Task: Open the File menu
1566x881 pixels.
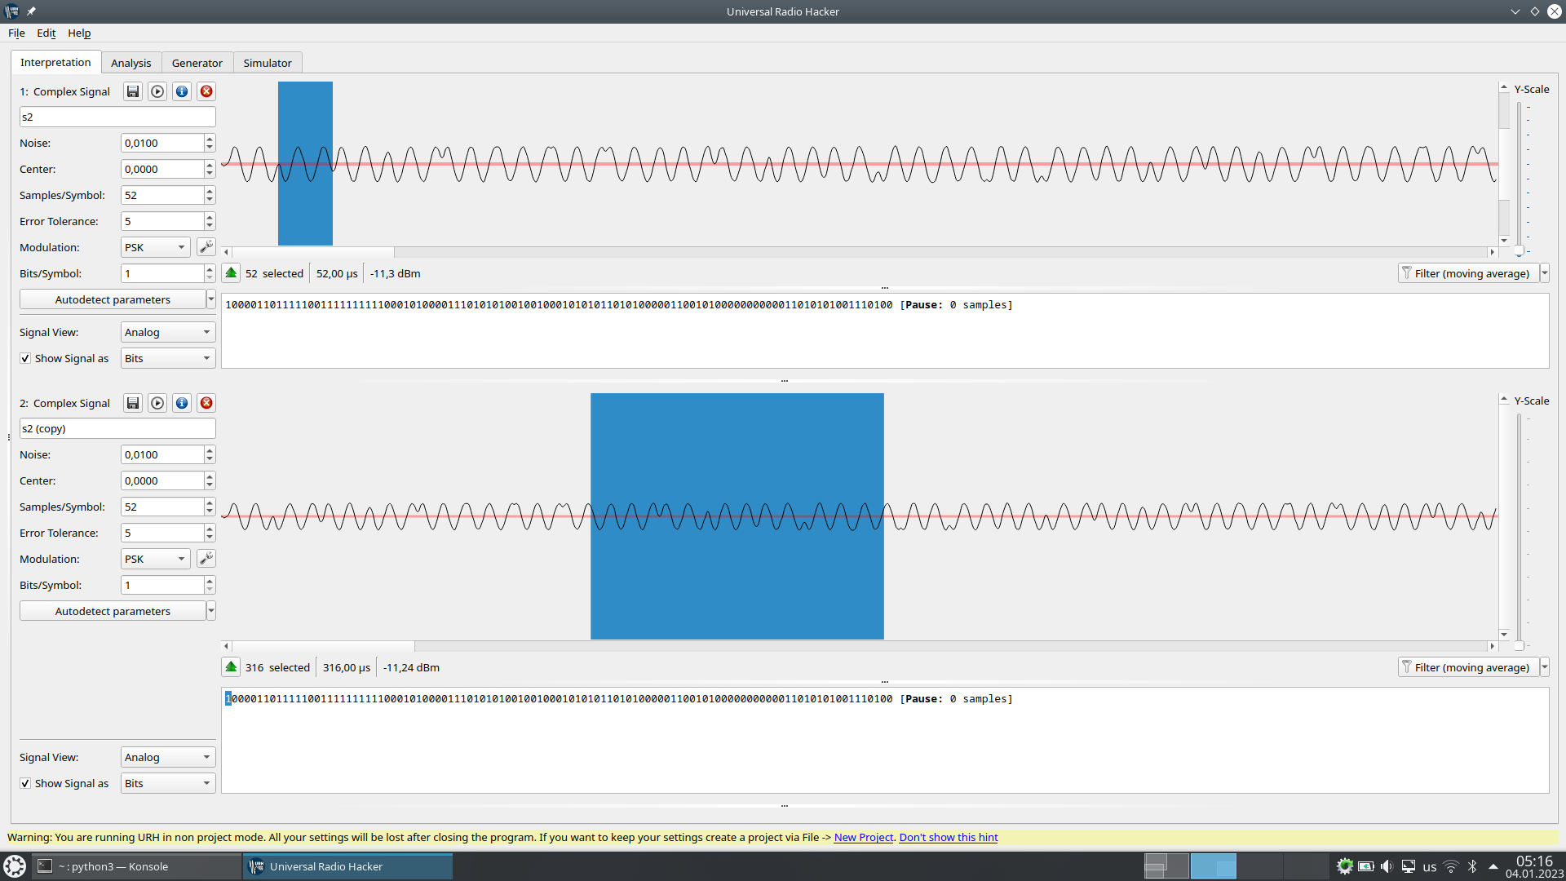Action: 16,33
